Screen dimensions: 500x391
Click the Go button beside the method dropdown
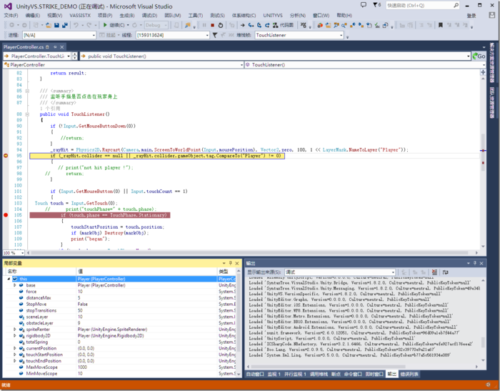[481, 56]
